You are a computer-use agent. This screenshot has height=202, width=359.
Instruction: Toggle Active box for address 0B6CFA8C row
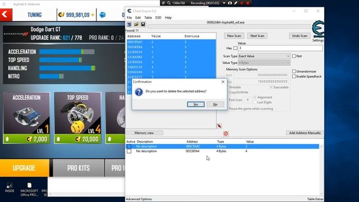(129, 146)
